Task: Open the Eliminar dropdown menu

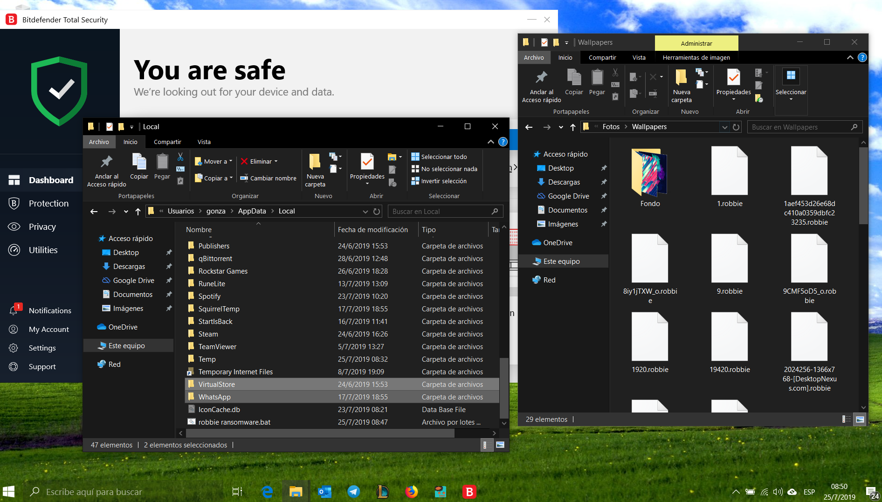Action: (x=276, y=161)
